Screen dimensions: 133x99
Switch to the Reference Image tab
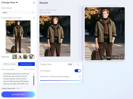(10, 64)
